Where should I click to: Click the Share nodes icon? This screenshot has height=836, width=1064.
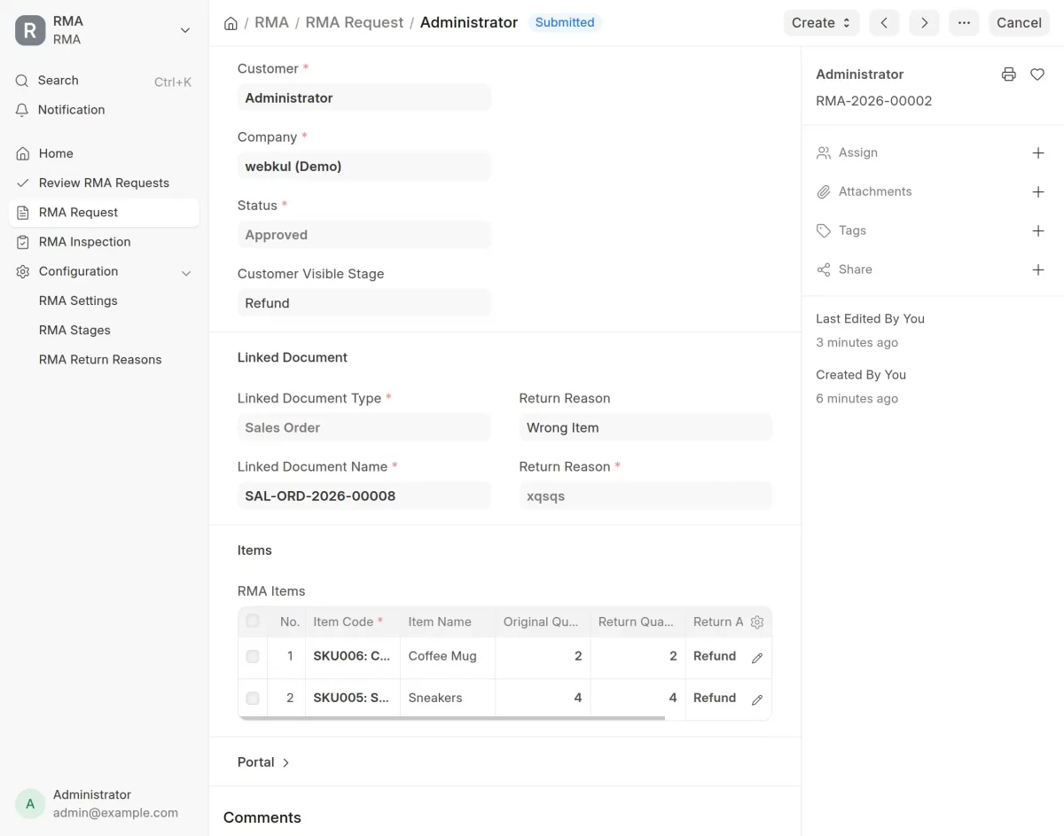pos(824,270)
